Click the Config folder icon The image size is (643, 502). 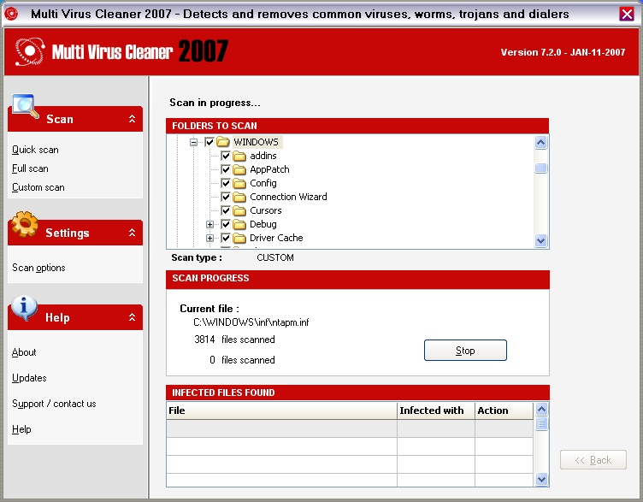239,183
